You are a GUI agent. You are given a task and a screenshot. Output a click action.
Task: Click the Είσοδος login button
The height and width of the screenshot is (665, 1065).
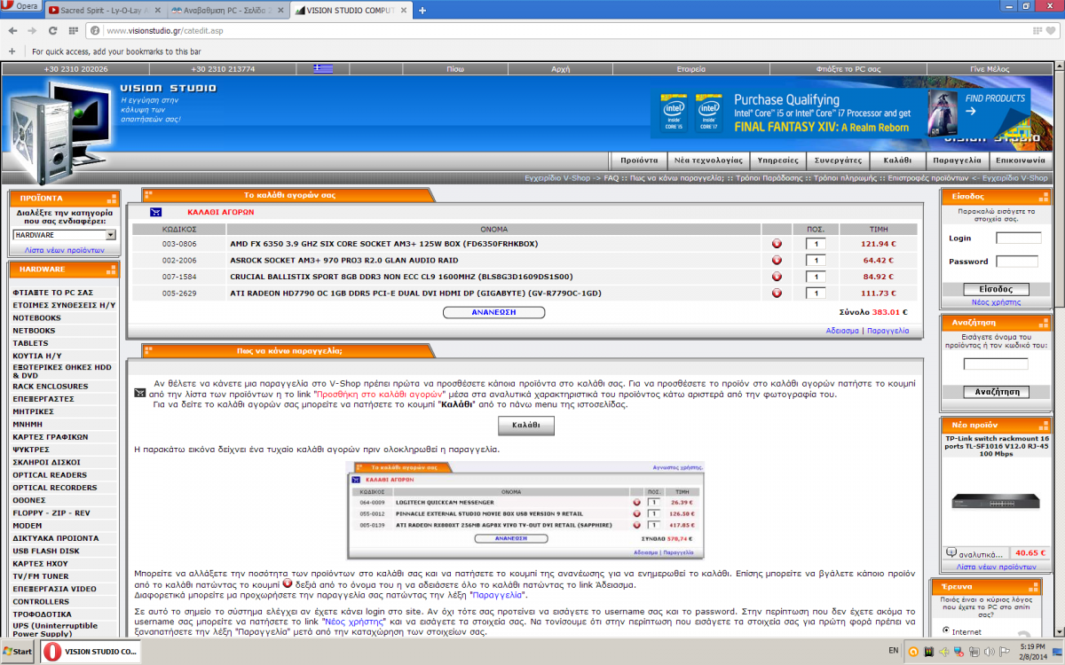point(996,289)
